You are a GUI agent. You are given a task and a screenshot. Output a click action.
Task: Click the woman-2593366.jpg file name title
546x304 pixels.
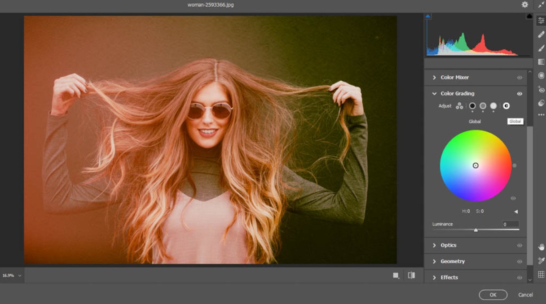(x=211, y=5)
